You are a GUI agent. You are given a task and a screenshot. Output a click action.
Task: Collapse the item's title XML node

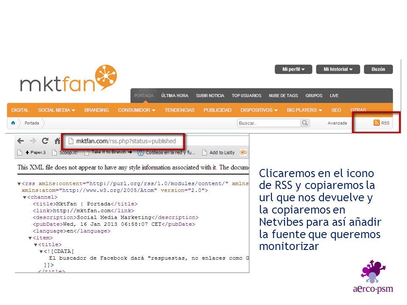pos(36,245)
